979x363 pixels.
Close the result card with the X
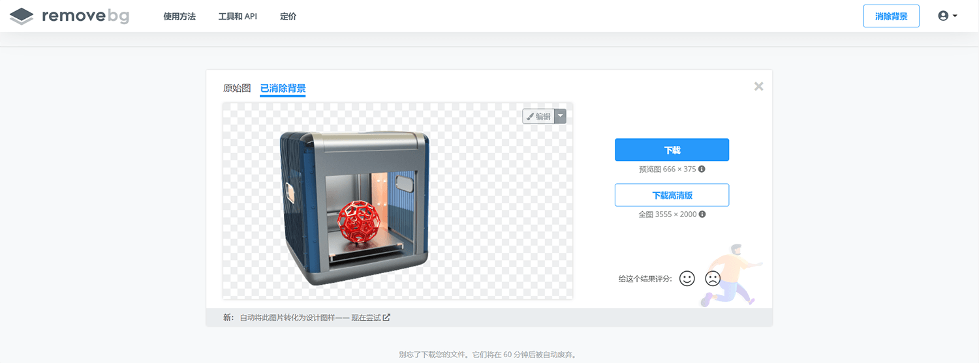pyautogui.click(x=758, y=86)
